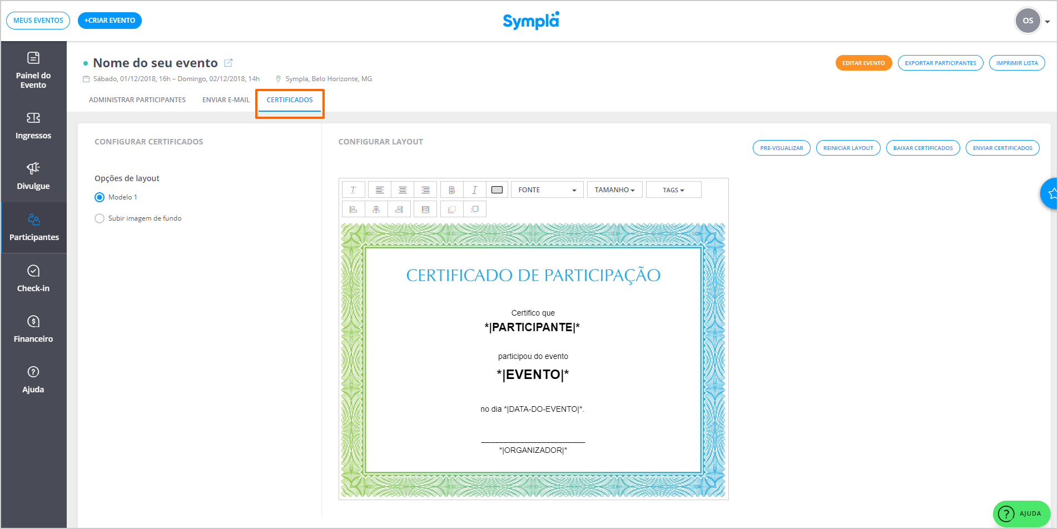
Task: Go to the Enviar E-mail tab
Action: pos(226,100)
